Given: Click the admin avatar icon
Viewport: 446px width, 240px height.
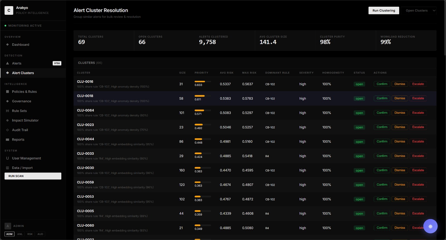Looking at the screenshot, I should pos(8,226).
